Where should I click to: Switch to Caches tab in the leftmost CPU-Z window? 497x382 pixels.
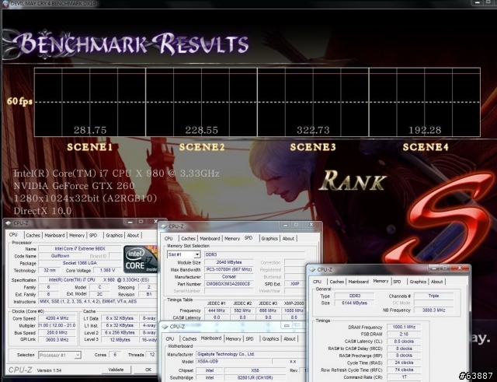click(33, 235)
